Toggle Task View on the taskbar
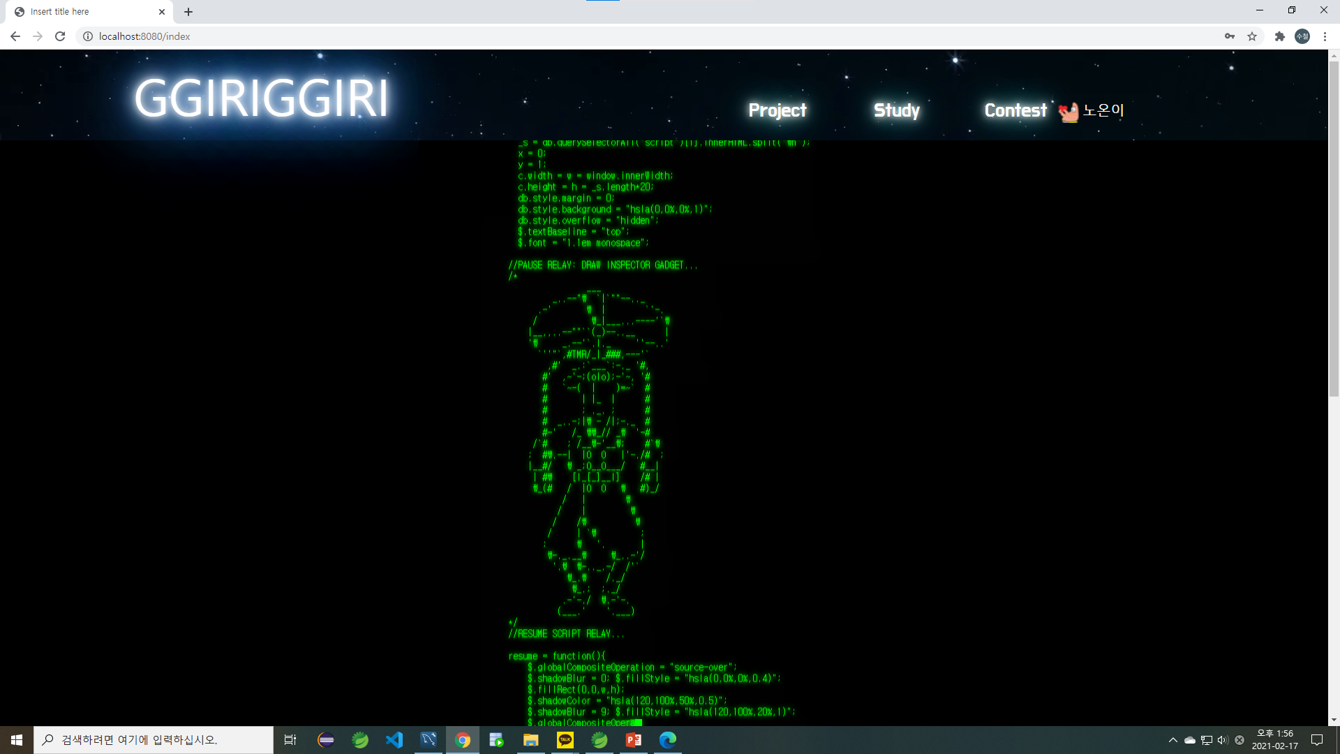 (x=290, y=739)
